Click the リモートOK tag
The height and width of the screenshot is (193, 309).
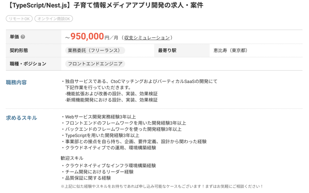(x=19, y=19)
